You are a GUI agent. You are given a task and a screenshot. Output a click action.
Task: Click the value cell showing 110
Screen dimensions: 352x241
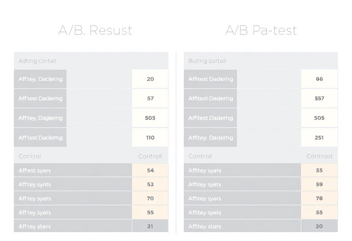tap(150, 137)
